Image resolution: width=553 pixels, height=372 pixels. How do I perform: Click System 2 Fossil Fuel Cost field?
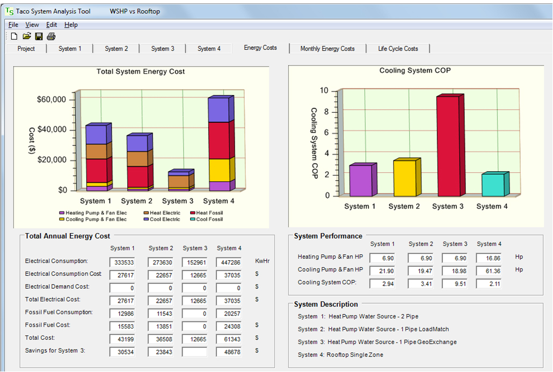161,326
